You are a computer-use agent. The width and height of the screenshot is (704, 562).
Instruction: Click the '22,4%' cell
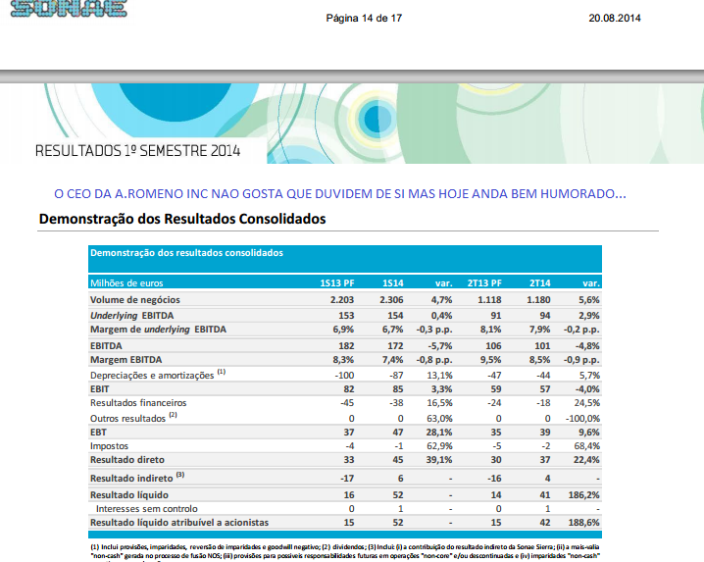click(586, 460)
